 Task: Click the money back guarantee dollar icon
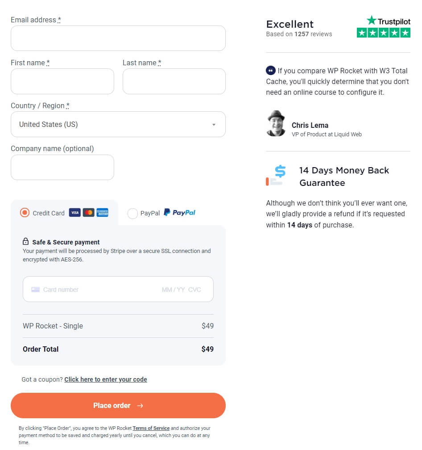pyautogui.click(x=276, y=175)
